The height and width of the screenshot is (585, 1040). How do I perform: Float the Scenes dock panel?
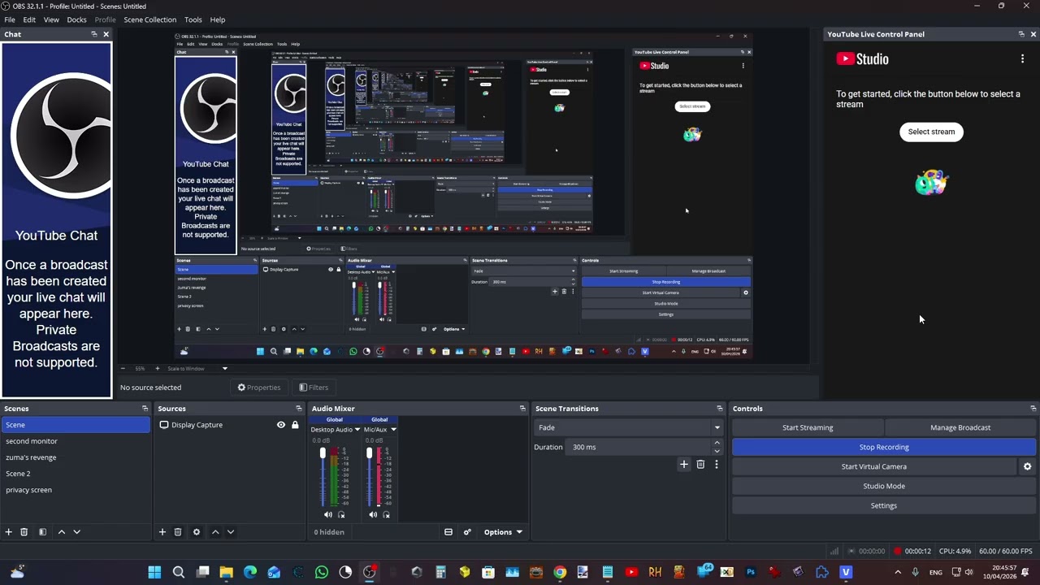click(145, 409)
